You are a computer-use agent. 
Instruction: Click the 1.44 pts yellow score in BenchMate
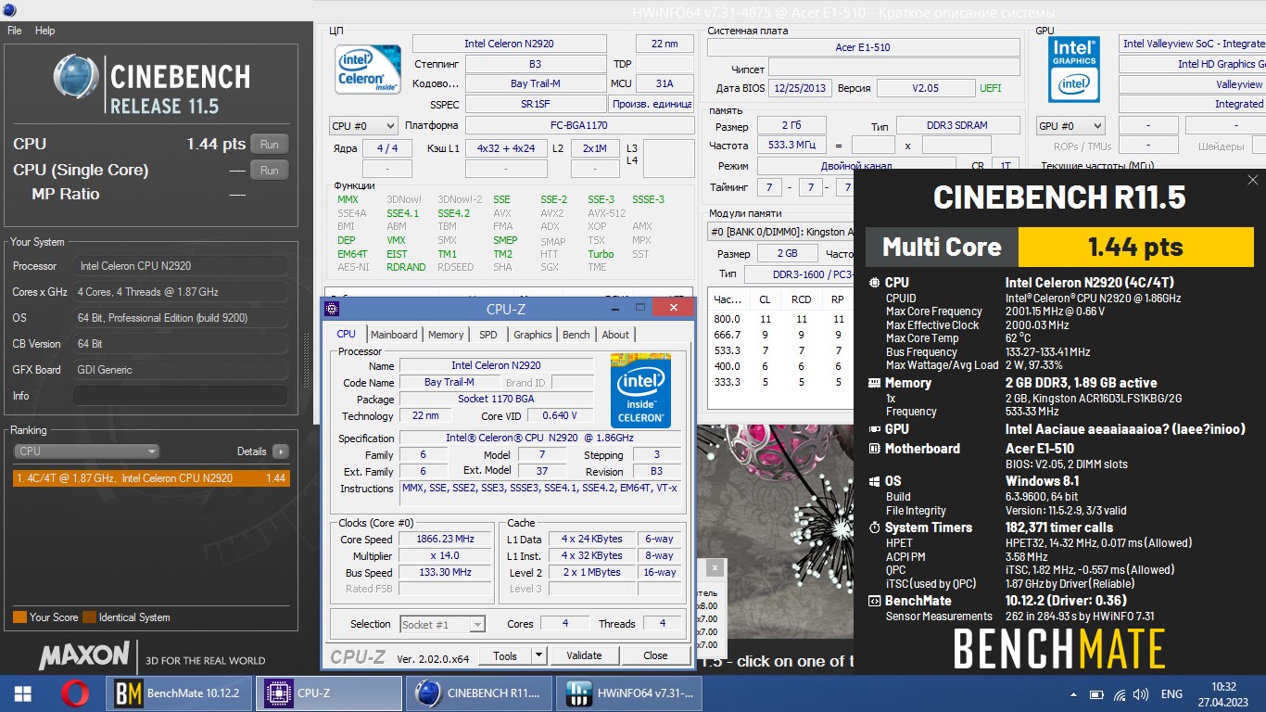1135,247
